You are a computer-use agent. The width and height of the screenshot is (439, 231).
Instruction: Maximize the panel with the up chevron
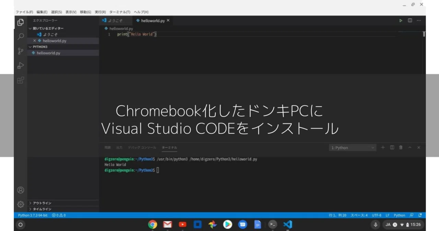pyautogui.click(x=410, y=147)
